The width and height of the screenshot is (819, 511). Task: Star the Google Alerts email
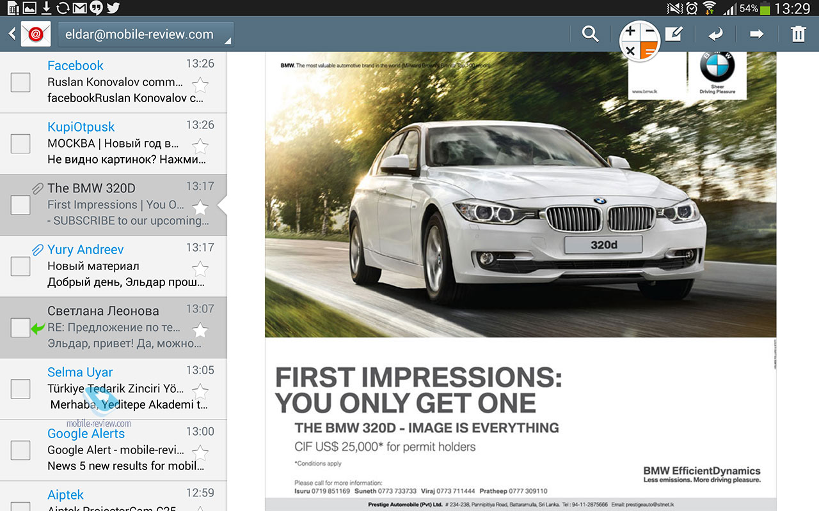(x=200, y=452)
